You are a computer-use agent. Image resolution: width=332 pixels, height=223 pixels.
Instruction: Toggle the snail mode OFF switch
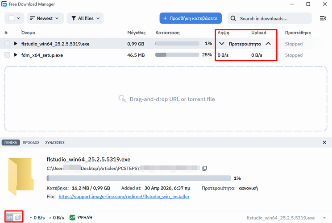[x=13, y=217]
